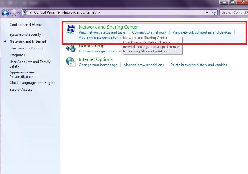Click the Forward navigation arrow button
The image size is (248, 174).
tap(14, 13)
